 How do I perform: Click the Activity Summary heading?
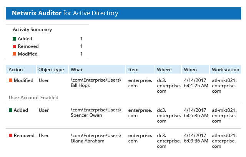click(32, 29)
